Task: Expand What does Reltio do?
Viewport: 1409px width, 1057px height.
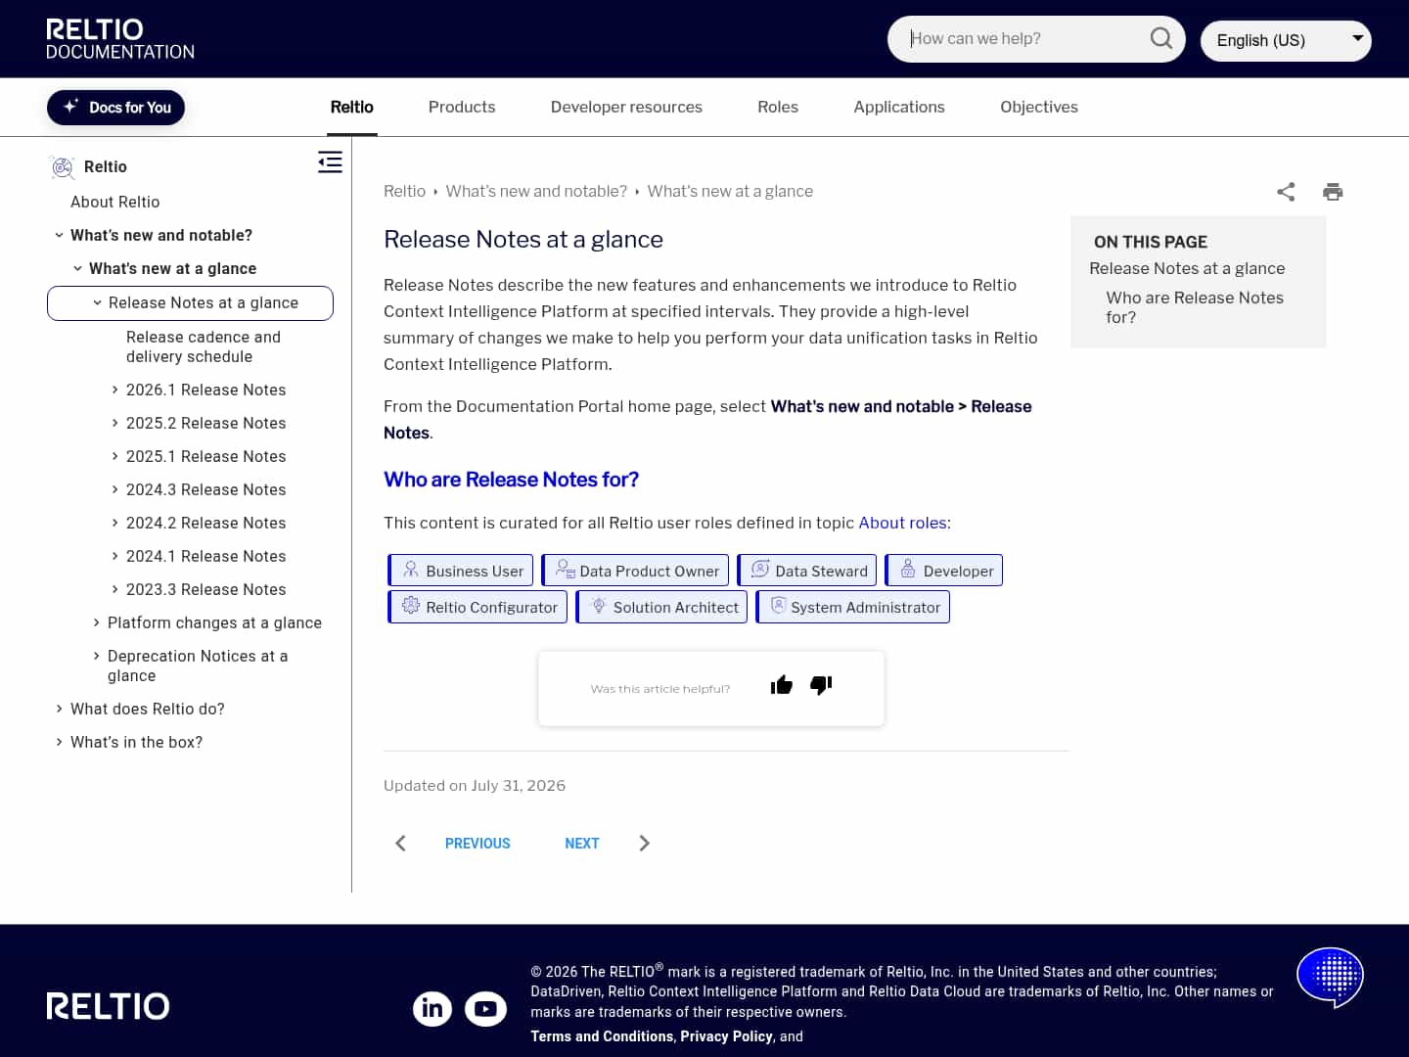Action: coord(60,709)
